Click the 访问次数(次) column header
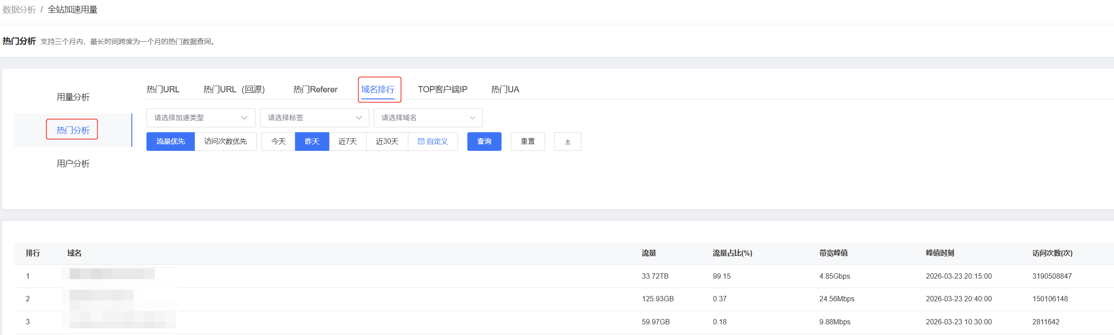The width and height of the screenshot is (1114, 335). (1052, 253)
